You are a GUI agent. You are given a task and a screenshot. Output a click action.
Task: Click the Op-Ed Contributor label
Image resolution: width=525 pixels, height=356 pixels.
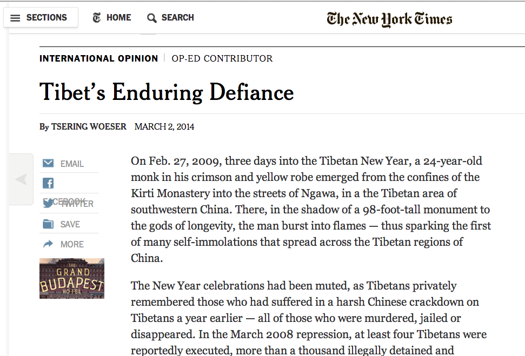(222, 58)
